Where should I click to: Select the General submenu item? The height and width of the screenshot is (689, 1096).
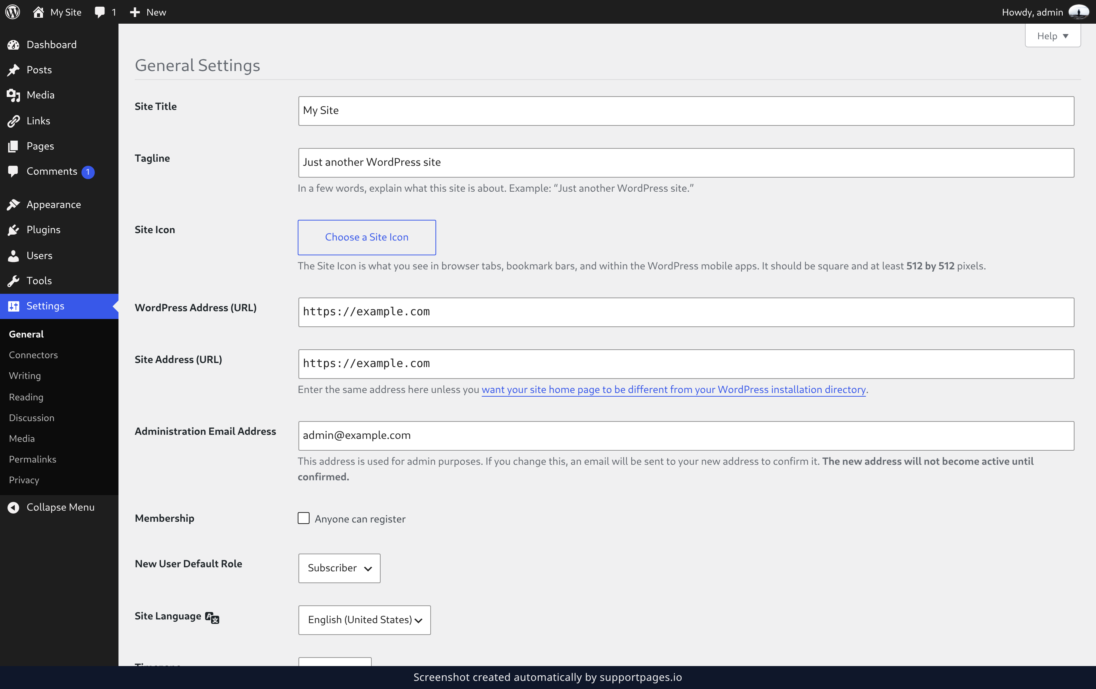pos(26,334)
